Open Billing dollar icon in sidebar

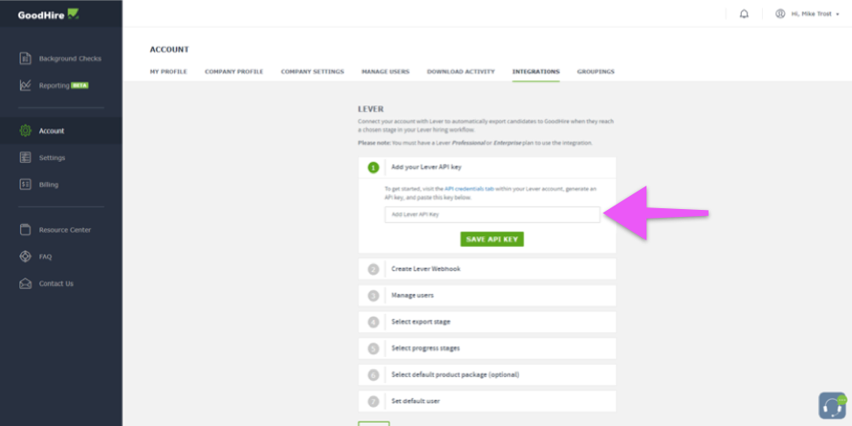tap(25, 185)
